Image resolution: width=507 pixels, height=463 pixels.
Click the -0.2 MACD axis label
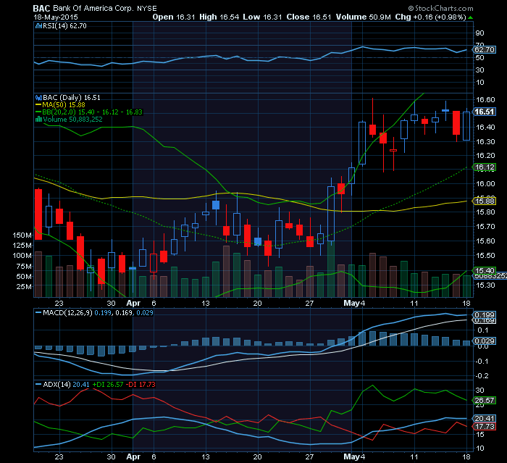pyautogui.click(x=481, y=376)
